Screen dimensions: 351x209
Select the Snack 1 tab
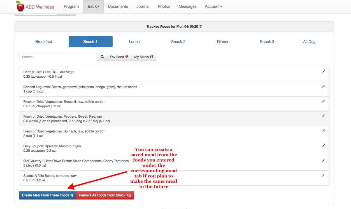click(x=90, y=42)
